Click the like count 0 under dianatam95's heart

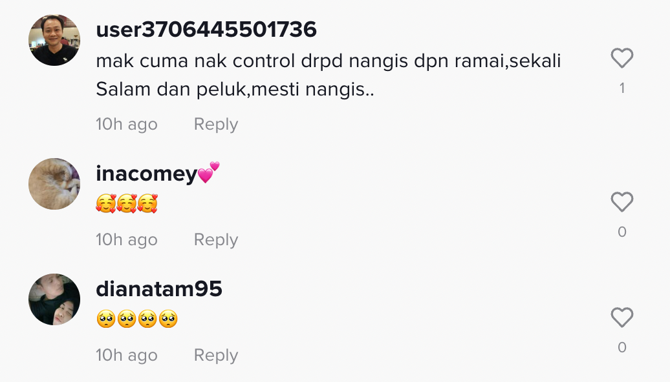622,347
